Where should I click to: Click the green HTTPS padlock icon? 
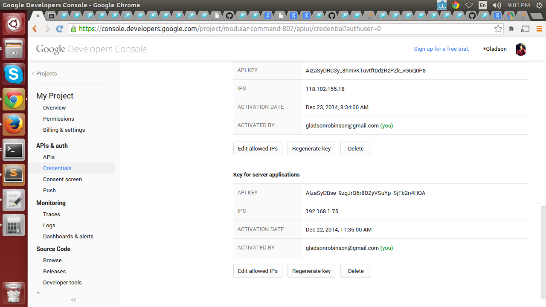(x=74, y=29)
